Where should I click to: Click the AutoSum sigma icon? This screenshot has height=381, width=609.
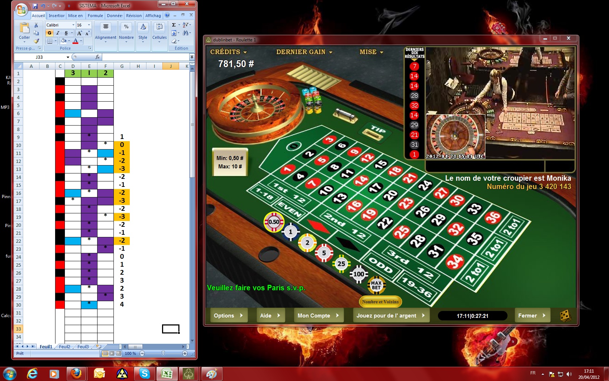pos(174,25)
